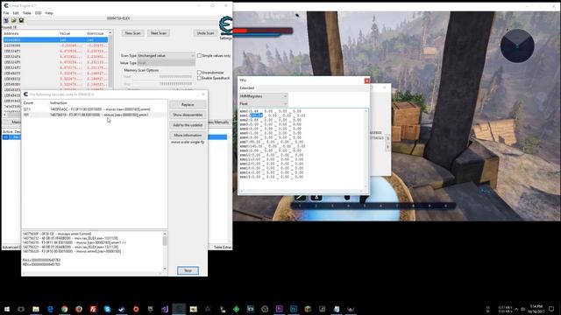Click the Extended label in FPU window
Screen dimensions: 561x315
tap(247, 87)
